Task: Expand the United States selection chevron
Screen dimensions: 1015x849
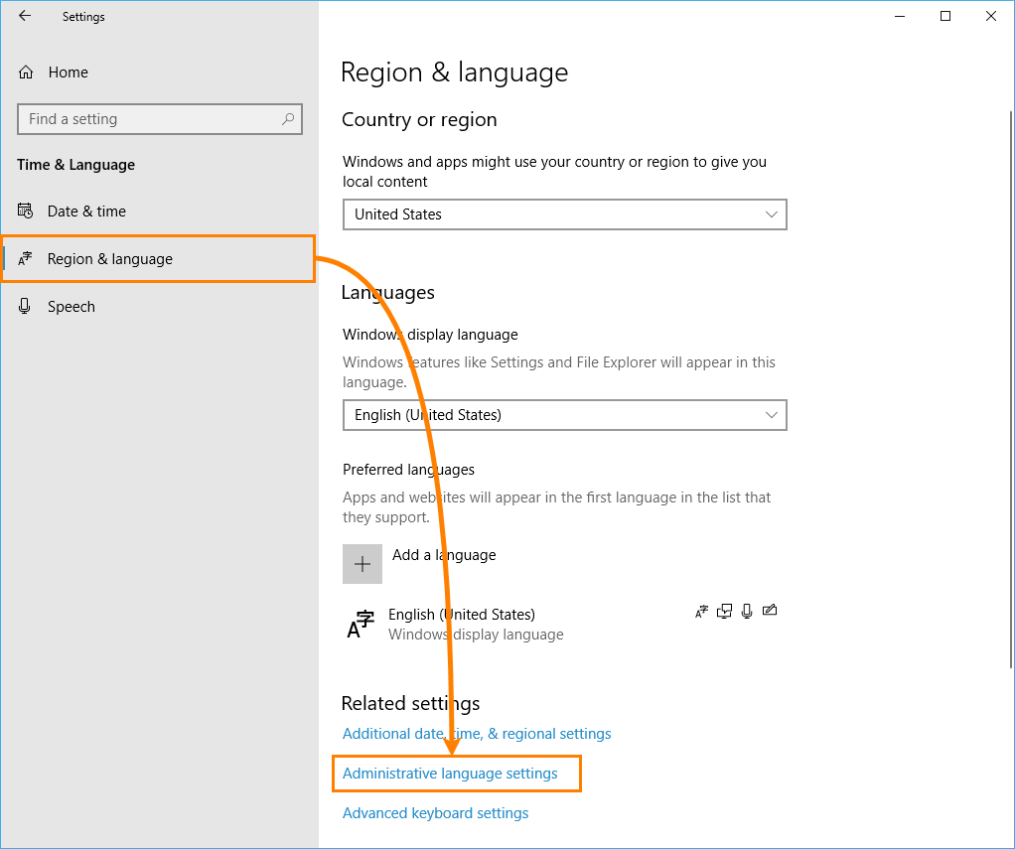Action: click(x=772, y=214)
